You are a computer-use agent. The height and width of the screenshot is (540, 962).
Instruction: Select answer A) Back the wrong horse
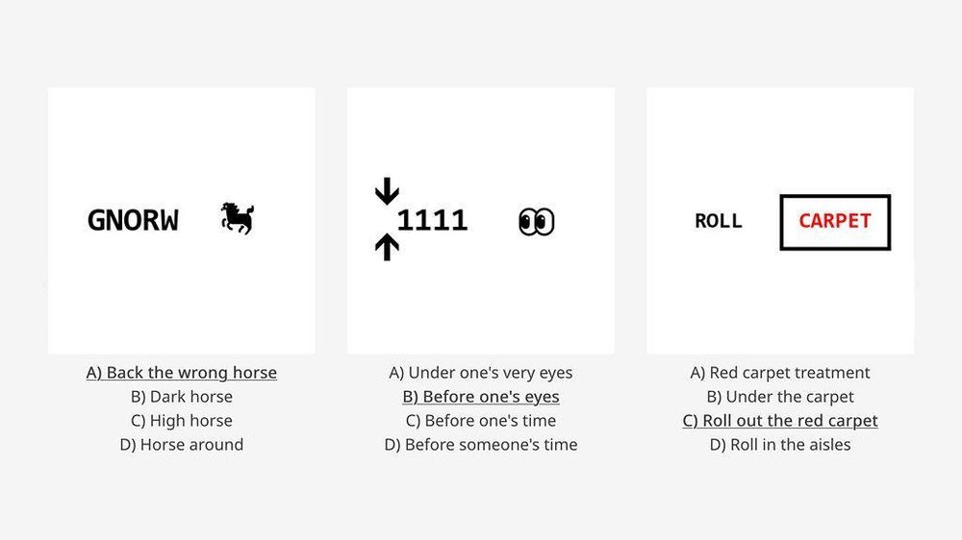coord(182,373)
